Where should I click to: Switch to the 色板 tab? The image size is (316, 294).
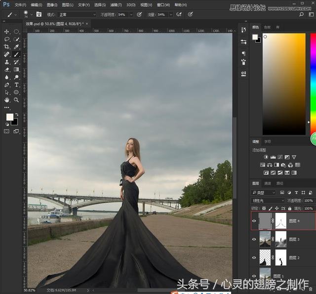[x=267, y=27]
